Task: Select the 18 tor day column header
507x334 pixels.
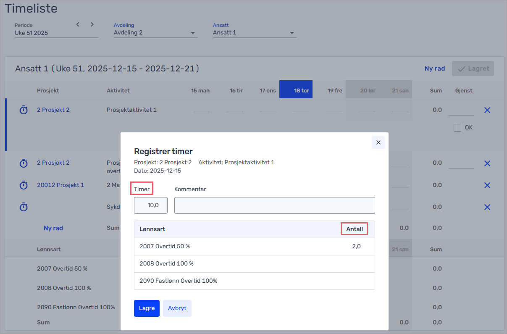Action: point(296,90)
